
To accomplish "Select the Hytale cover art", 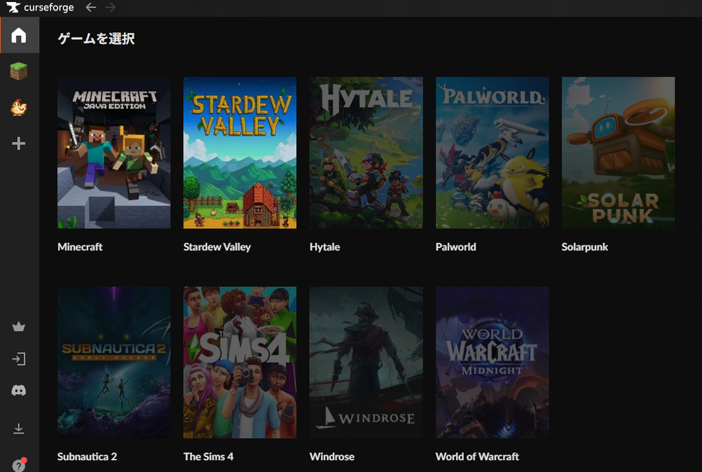I will click(366, 153).
